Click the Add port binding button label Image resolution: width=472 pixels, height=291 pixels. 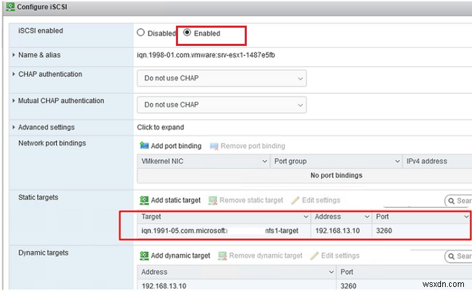coord(176,146)
